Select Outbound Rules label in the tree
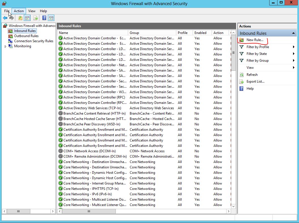Viewport: 299px width, 223px height. tap(26, 36)
